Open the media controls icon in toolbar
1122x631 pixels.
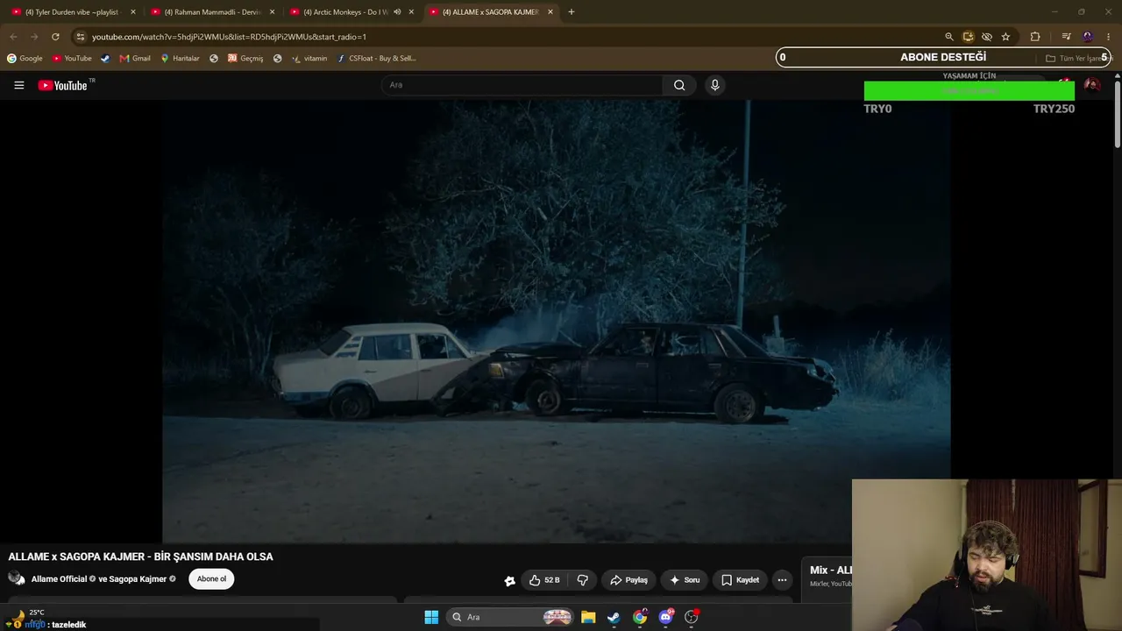coord(1066,37)
